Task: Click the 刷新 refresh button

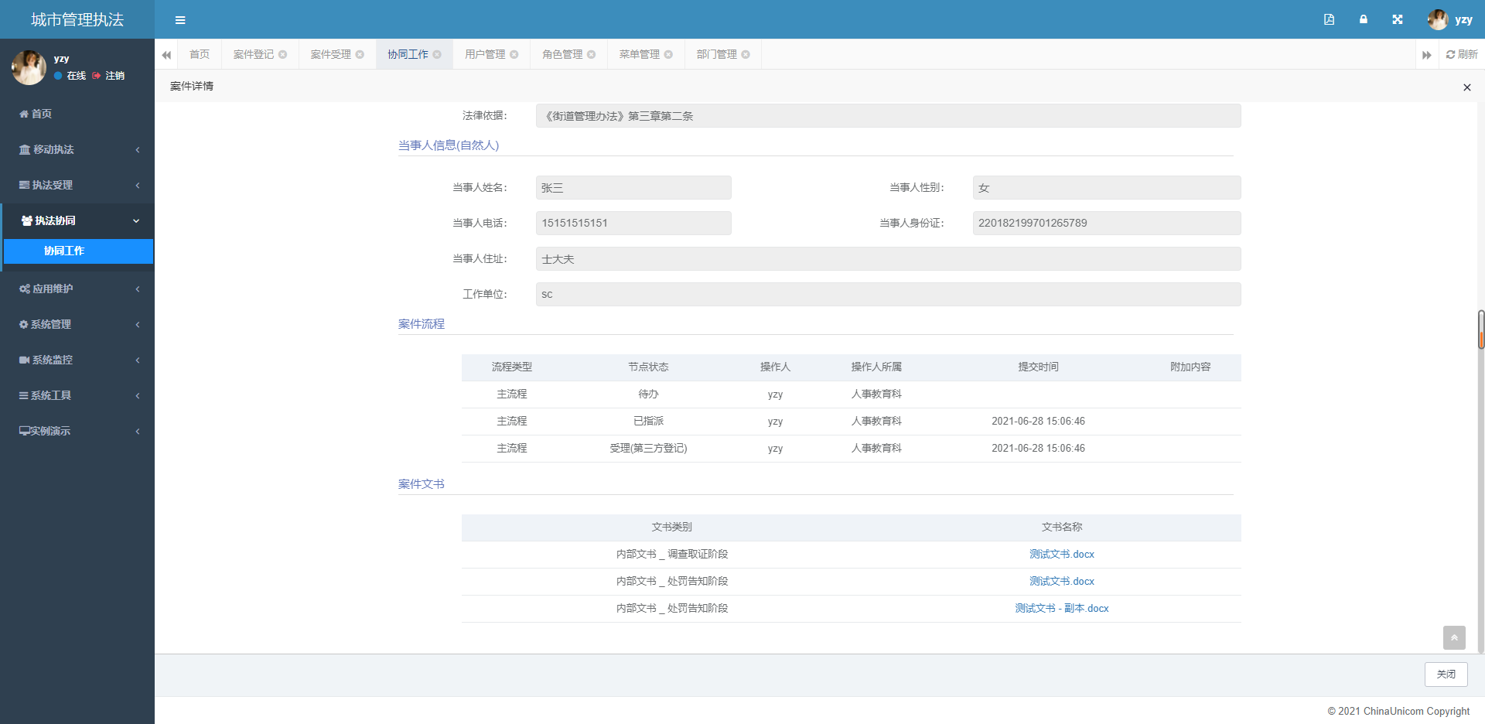Action: coord(1462,54)
